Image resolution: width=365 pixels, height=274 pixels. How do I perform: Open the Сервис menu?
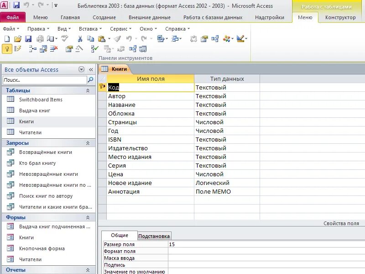point(120,29)
